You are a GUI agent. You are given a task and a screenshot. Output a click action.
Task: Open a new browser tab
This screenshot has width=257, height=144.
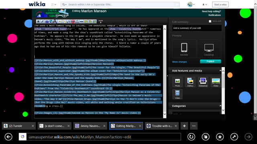(184, 126)
